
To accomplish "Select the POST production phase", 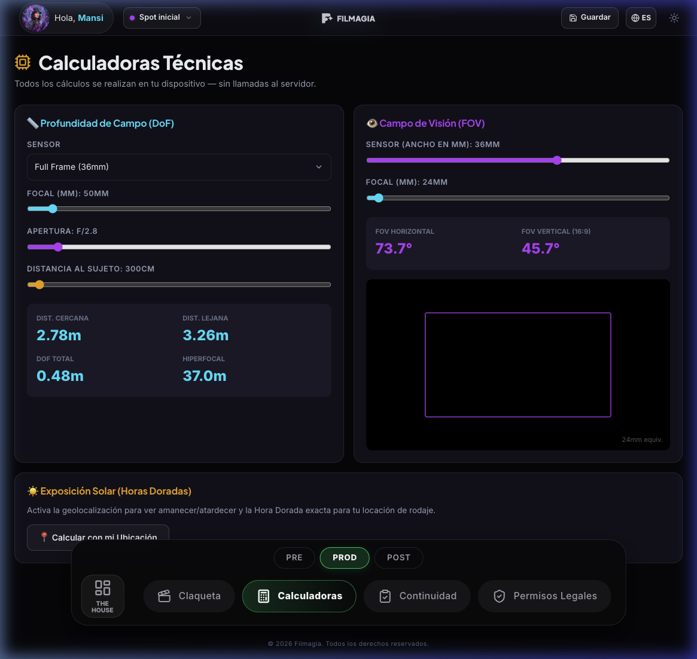I will pos(398,557).
